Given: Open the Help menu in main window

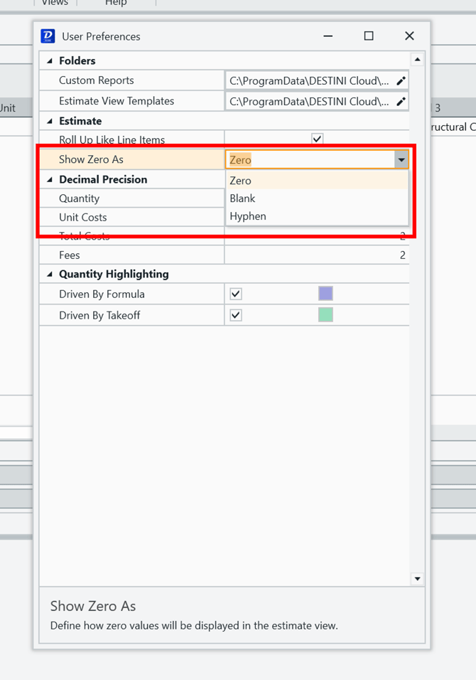Looking at the screenshot, I should pyautogui.click(x=116, y=3).
